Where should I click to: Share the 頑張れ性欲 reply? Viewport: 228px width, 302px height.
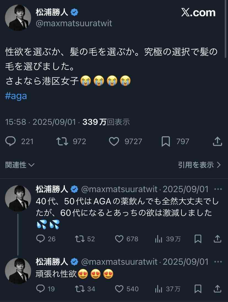coord(218,289)
